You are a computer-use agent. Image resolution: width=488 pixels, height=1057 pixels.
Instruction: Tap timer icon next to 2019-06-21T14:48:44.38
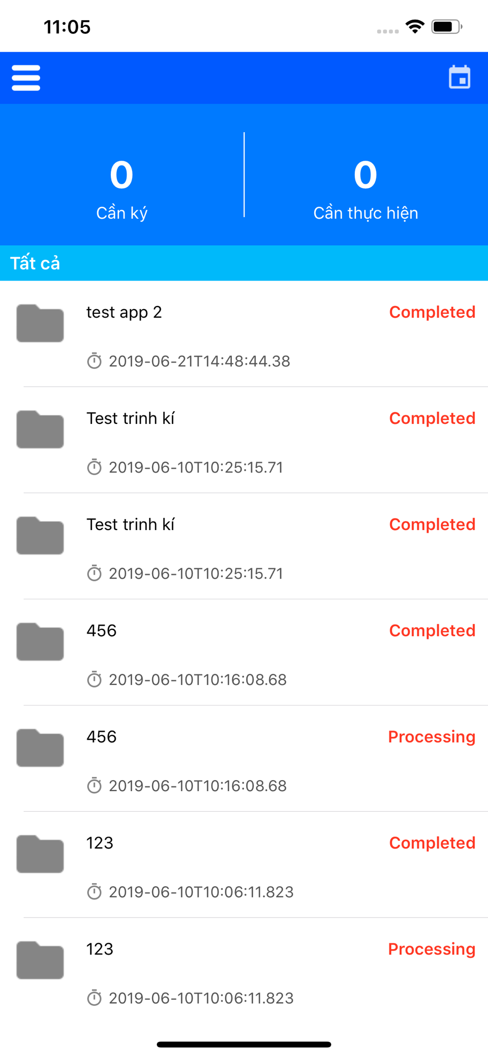point(94,361)
